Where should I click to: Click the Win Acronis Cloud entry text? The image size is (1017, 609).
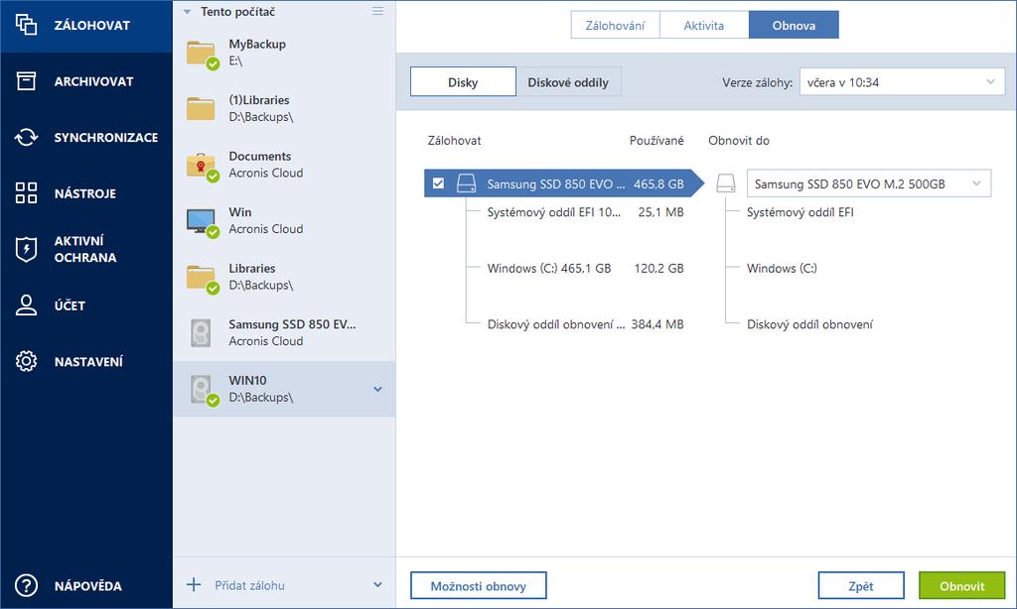click(266, 220)
